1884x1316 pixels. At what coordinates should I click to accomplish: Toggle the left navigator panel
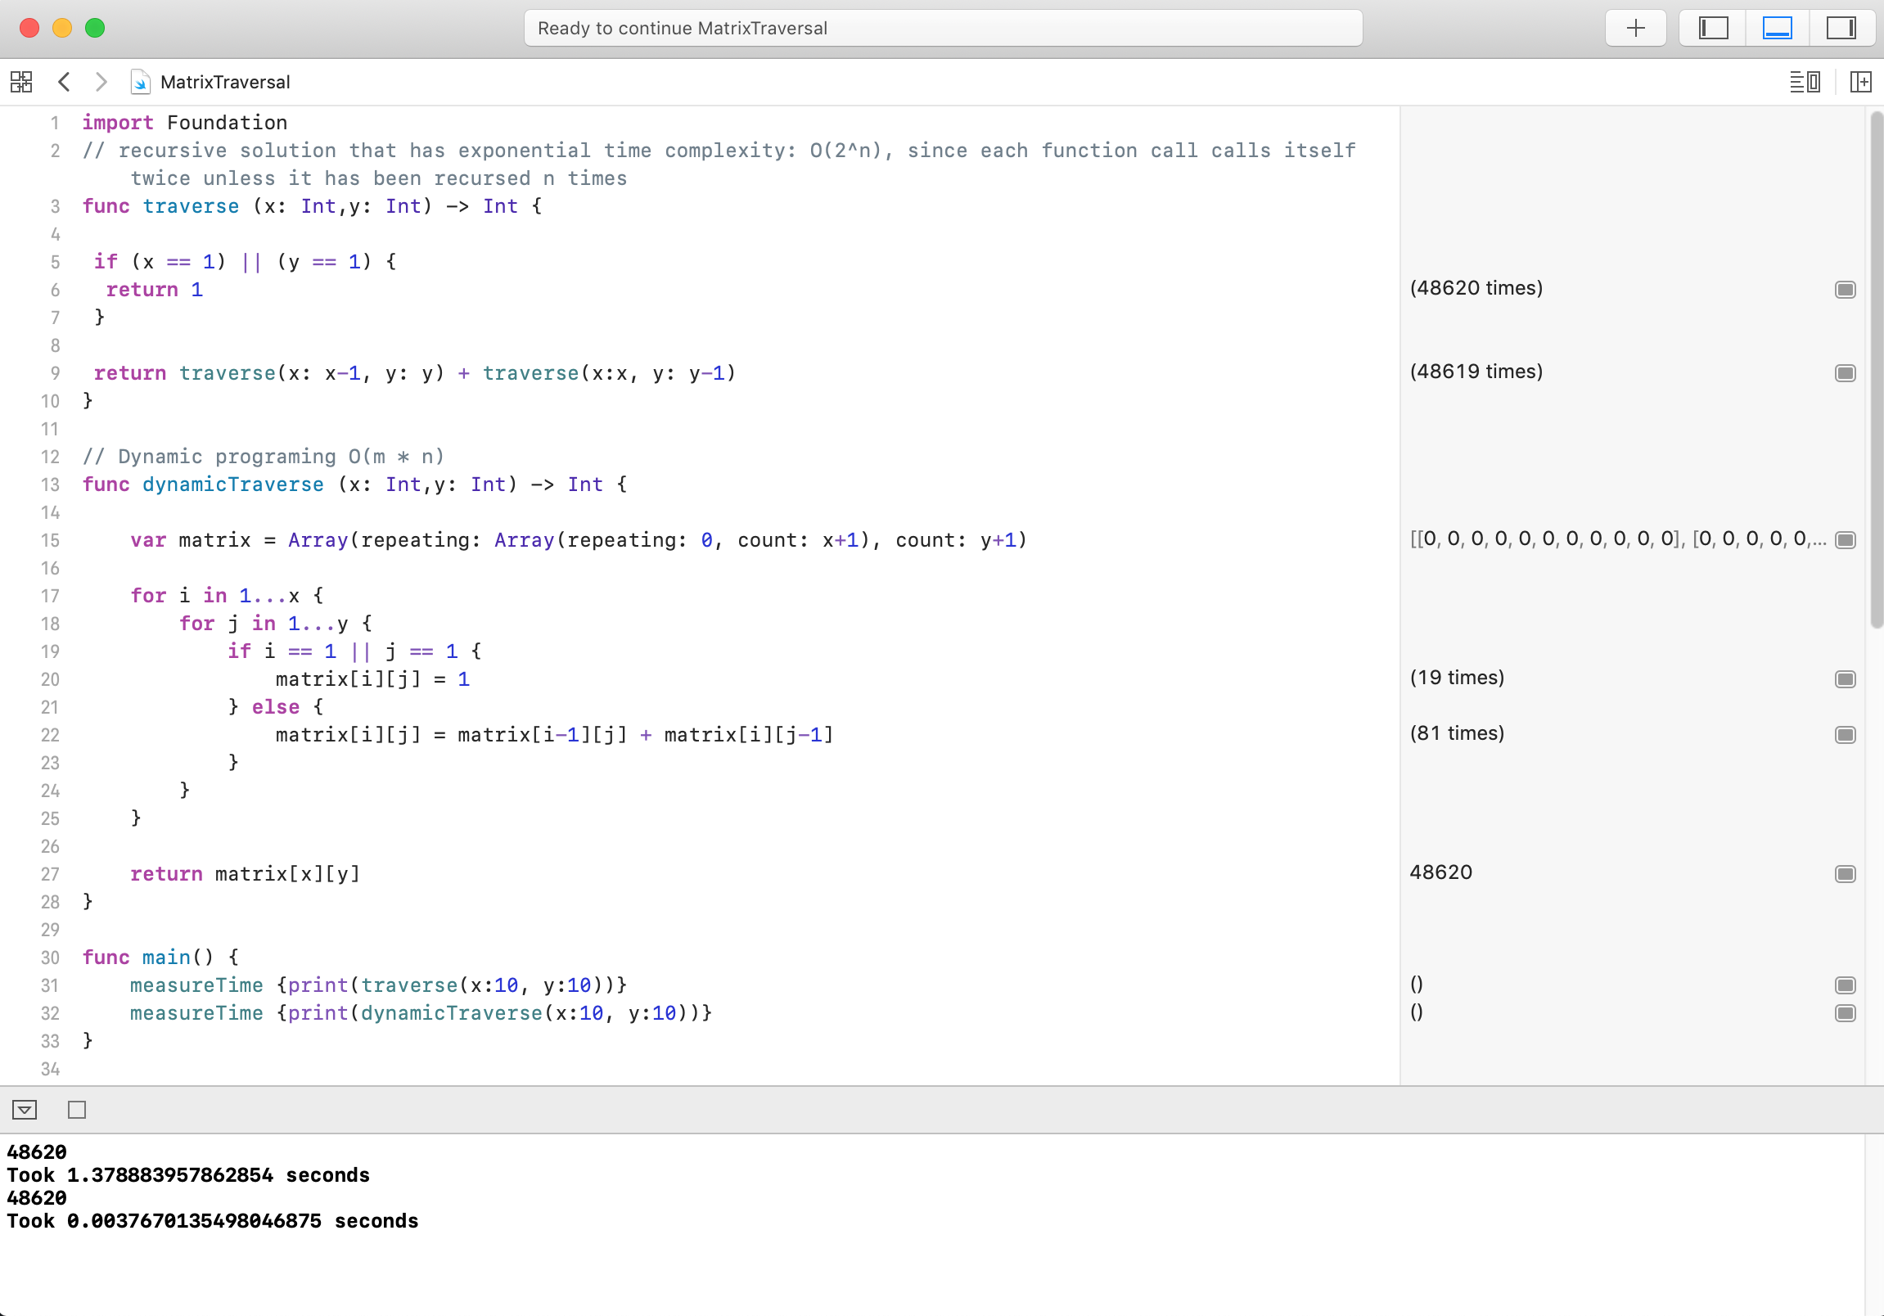click(x=1712, y=28)
